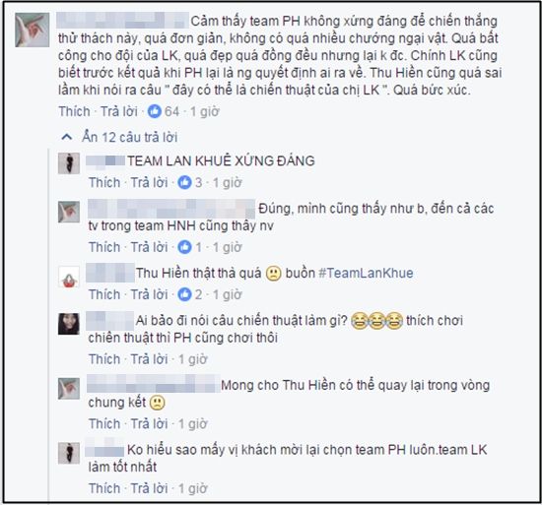542x505 pixels.
Task: Open the main commenter's profile avatar
Action: 33,31
